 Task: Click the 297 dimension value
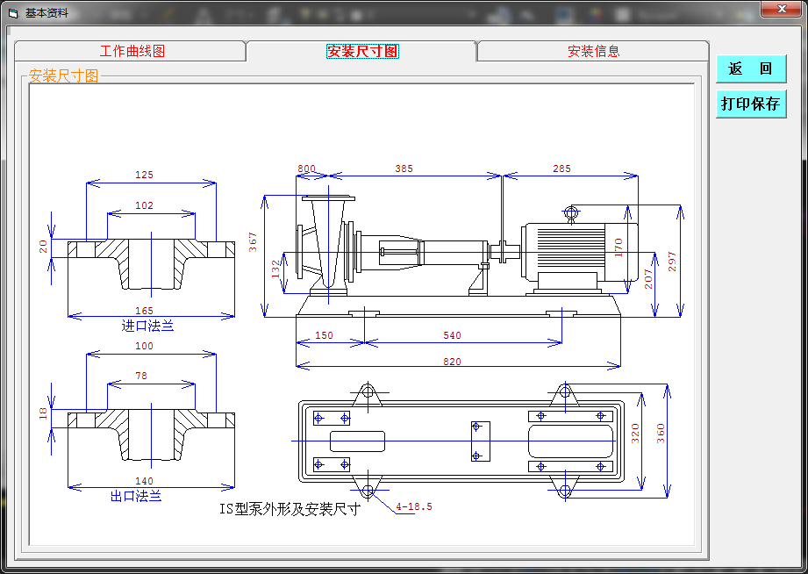click(671, 262)
